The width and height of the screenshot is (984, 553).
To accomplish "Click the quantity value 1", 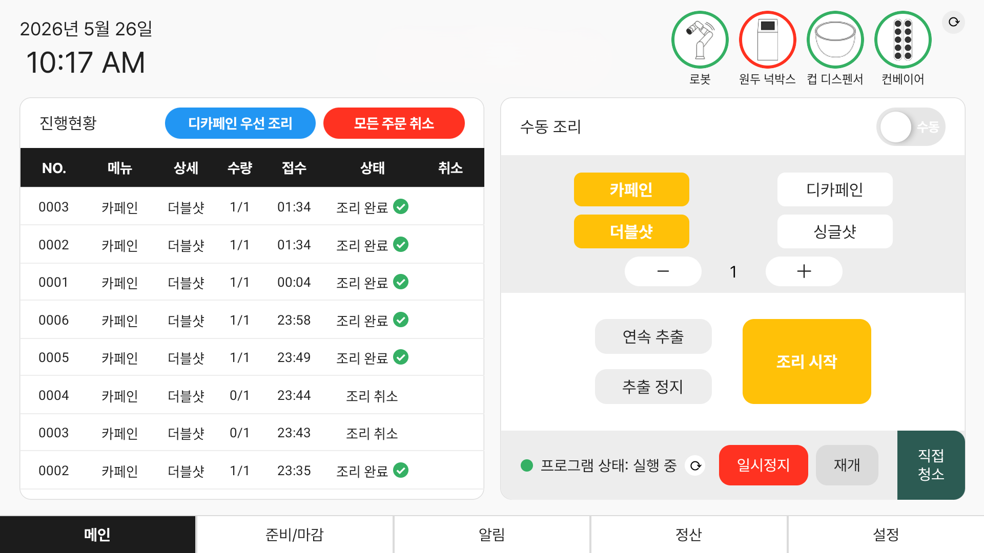I will pos(733,271).
